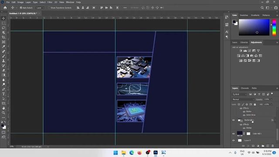This screenshot has width=279, height=157.
Task: Open the Color panel flyout menu
Action: pyautogui.click(x=277, y=16)
